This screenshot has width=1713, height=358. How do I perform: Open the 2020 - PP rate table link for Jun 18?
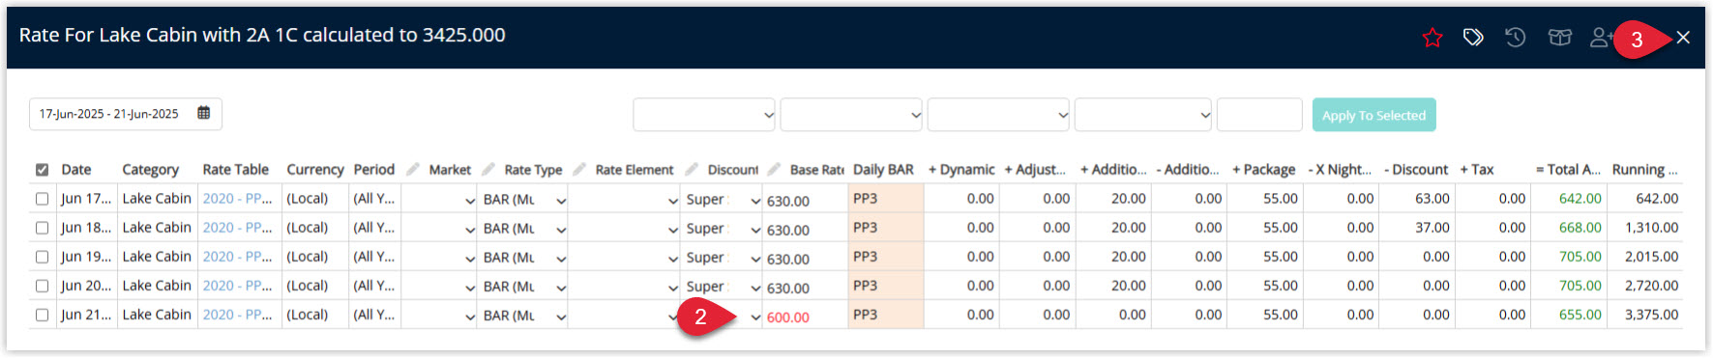coord(237,228)
